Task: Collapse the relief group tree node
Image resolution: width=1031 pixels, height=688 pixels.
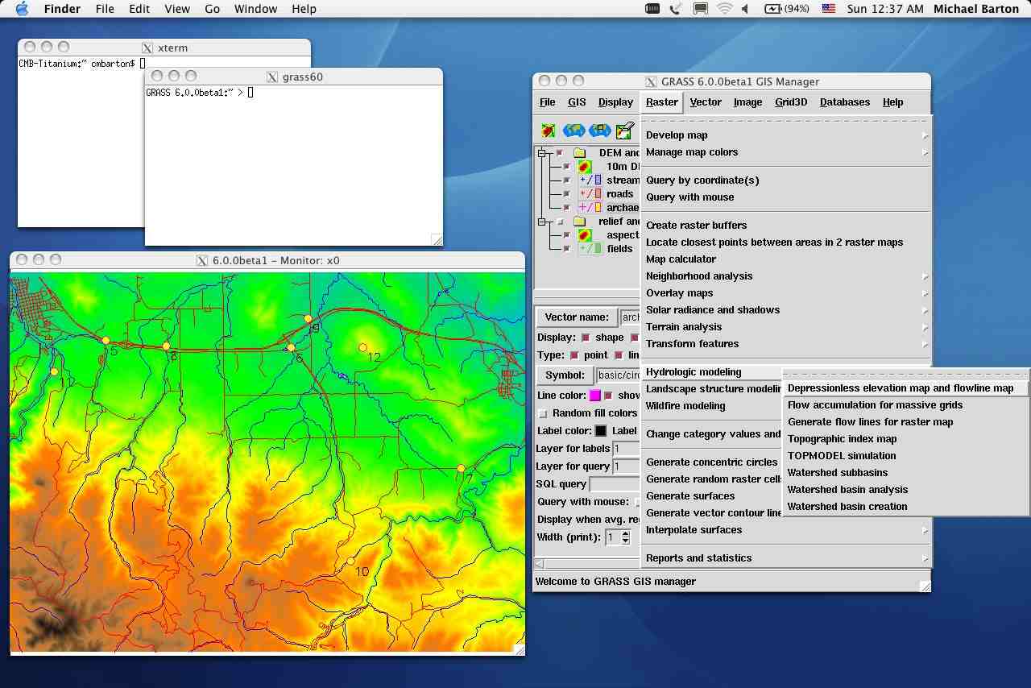Action: click(542, 222)
